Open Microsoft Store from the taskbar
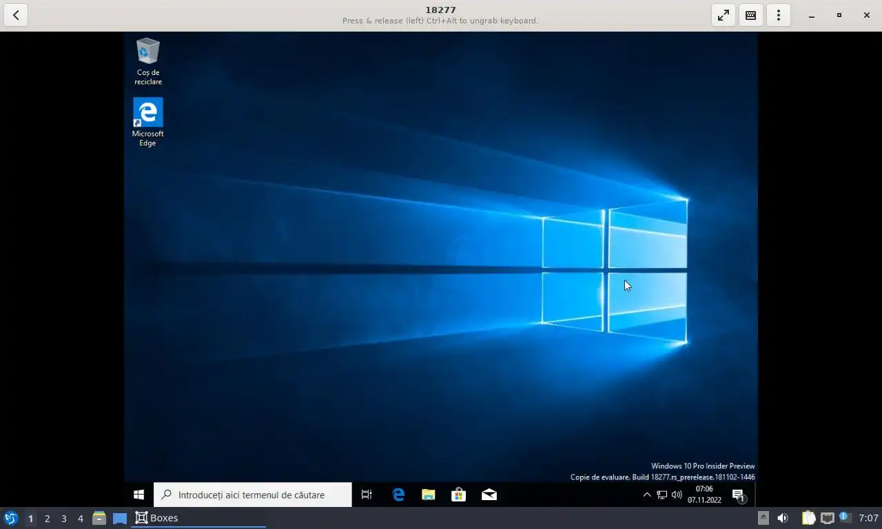The height and width of the screenshot is (529, 882). (458, 495)
